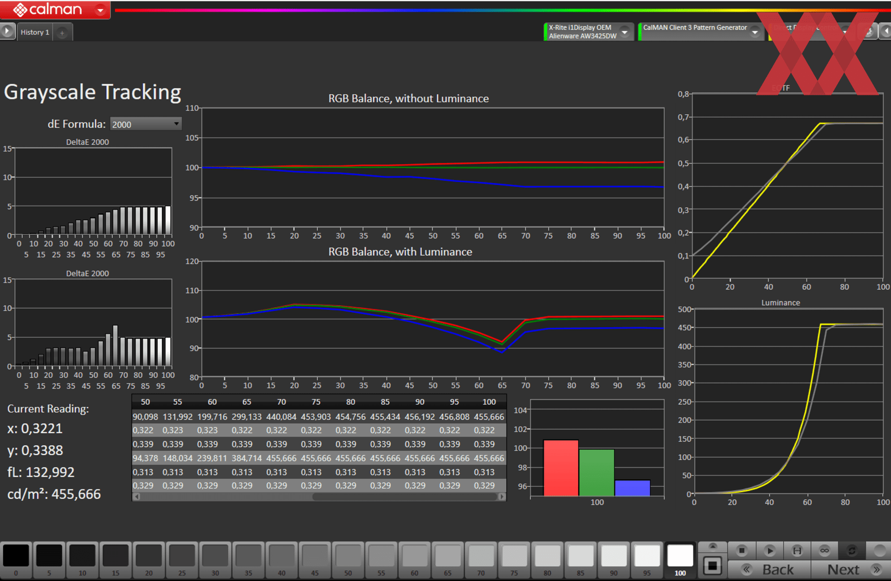Click the single-read bracket icon
891x581 pixels.
coord(797,550)
